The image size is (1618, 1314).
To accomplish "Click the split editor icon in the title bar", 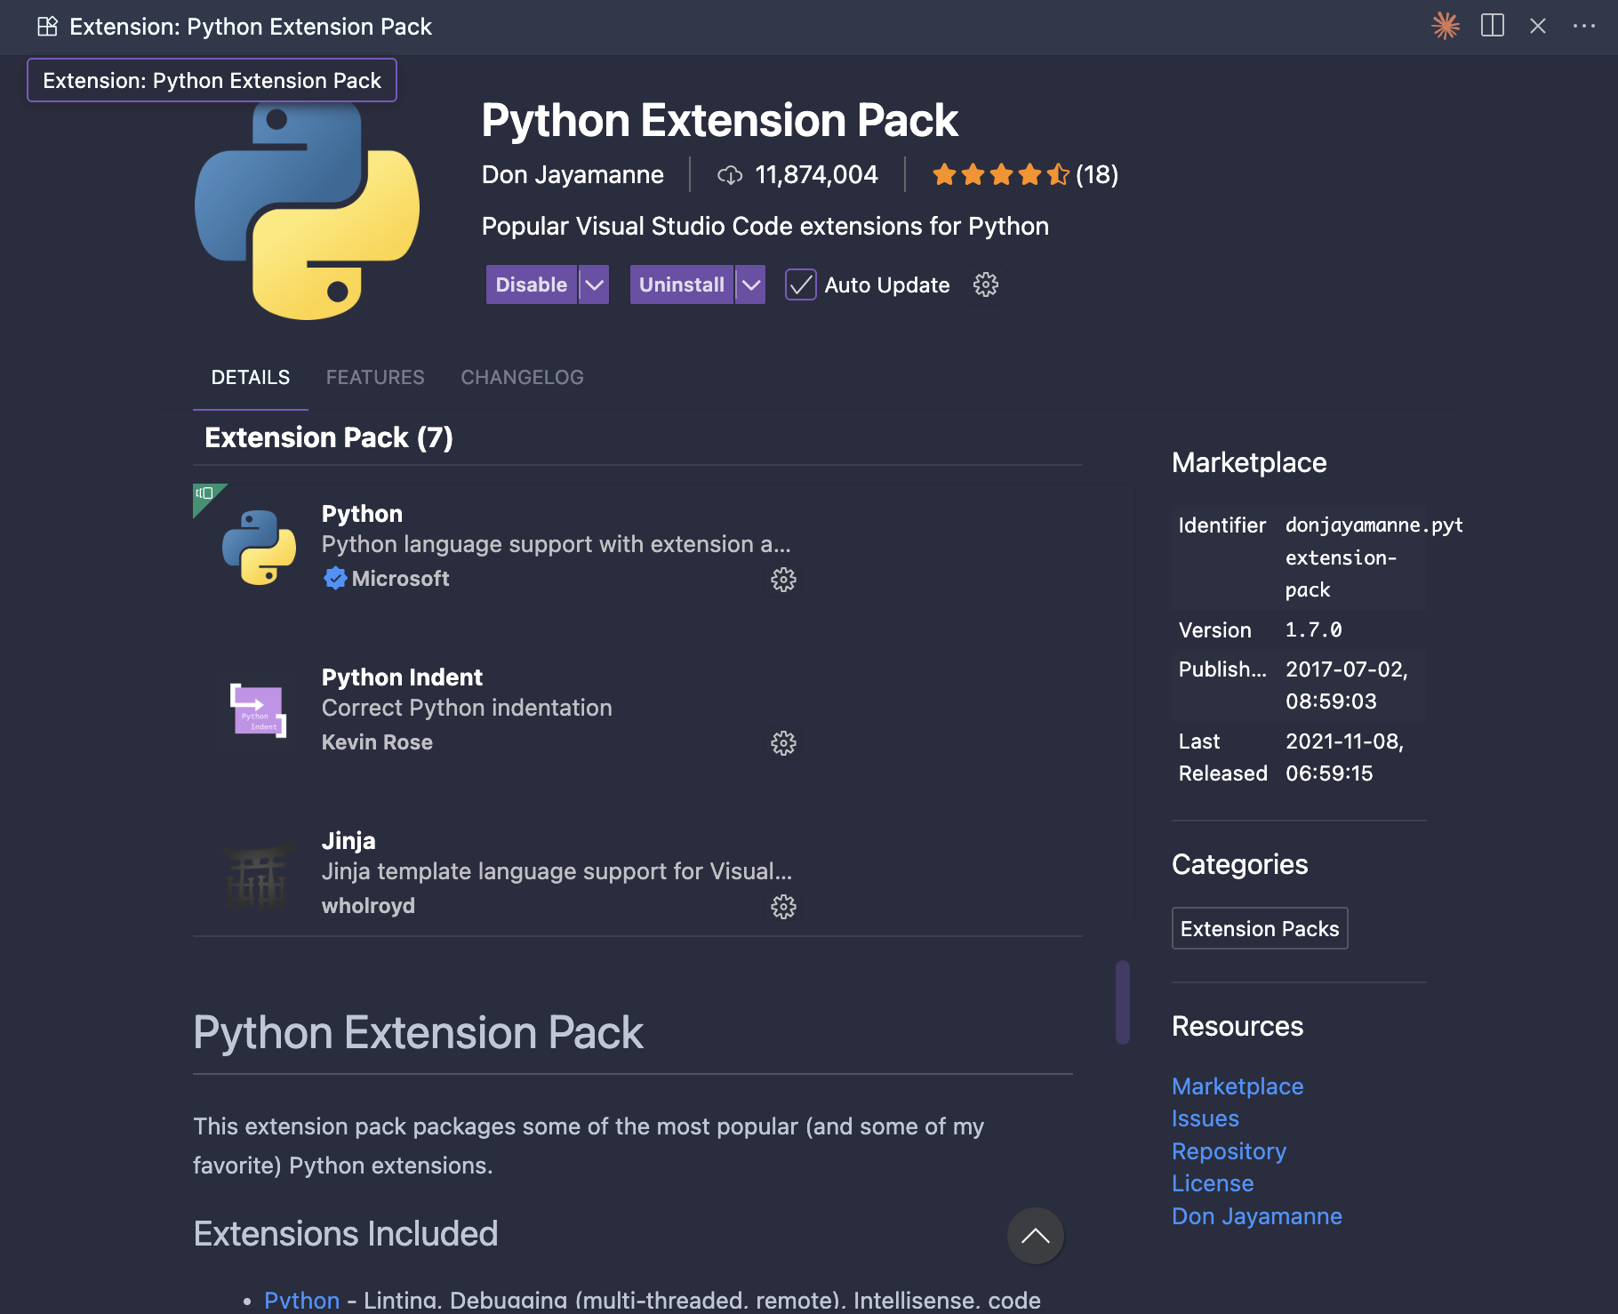I will click(1492, 26).
